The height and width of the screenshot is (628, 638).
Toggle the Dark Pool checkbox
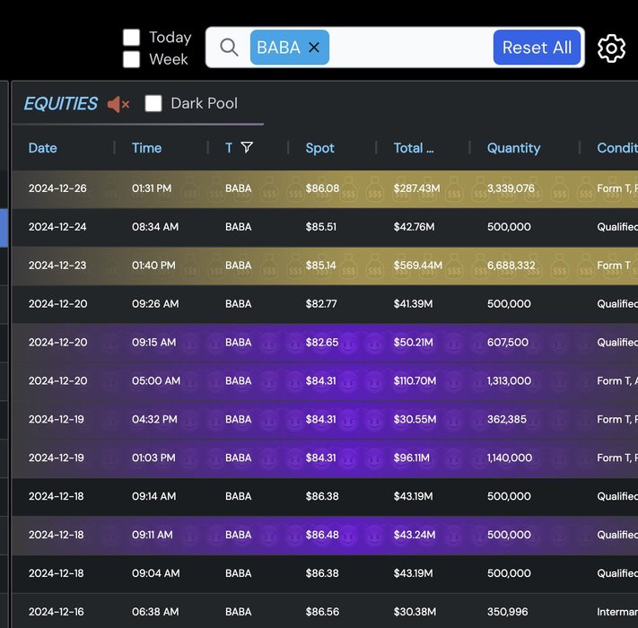[153, 103]
